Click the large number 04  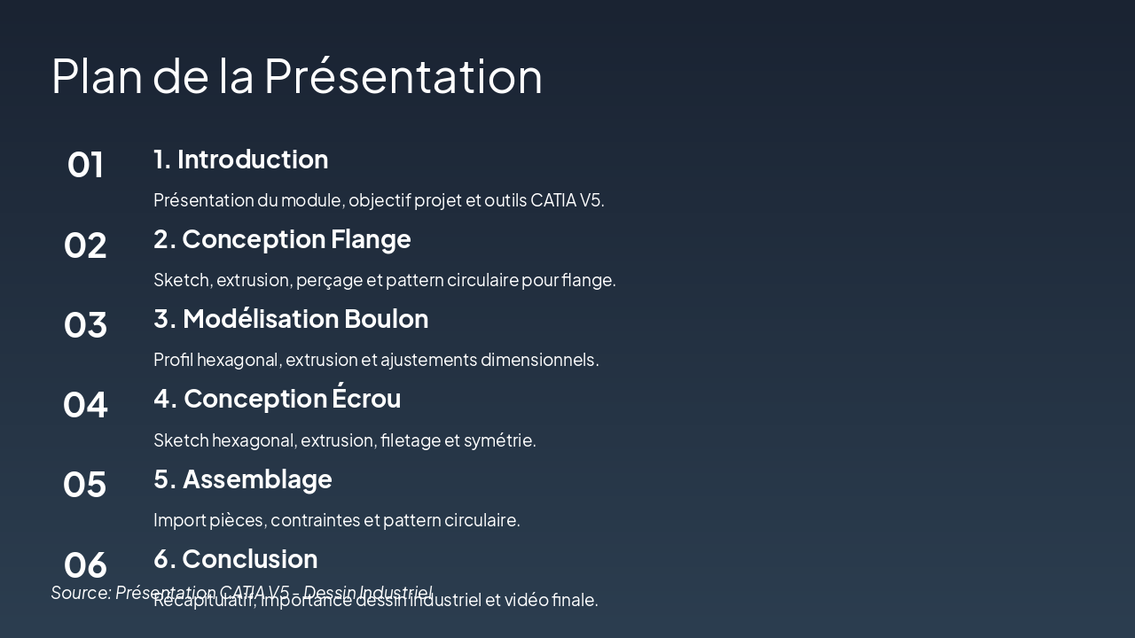tap(85, 405)
